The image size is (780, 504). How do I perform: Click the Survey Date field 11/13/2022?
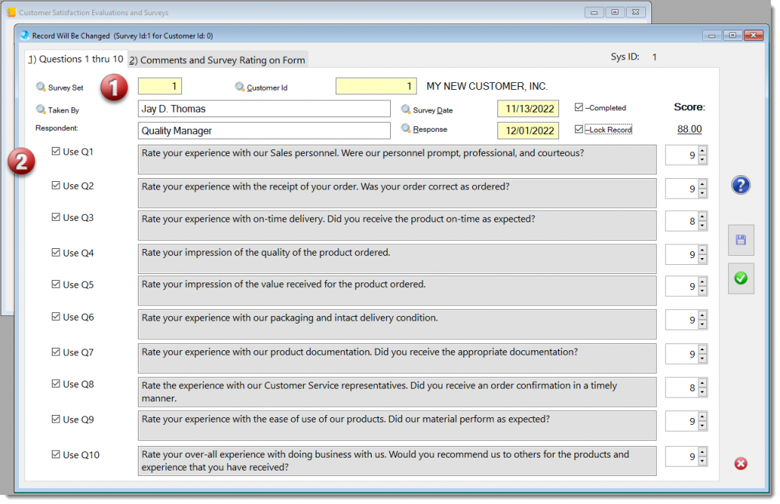[529, 109]
